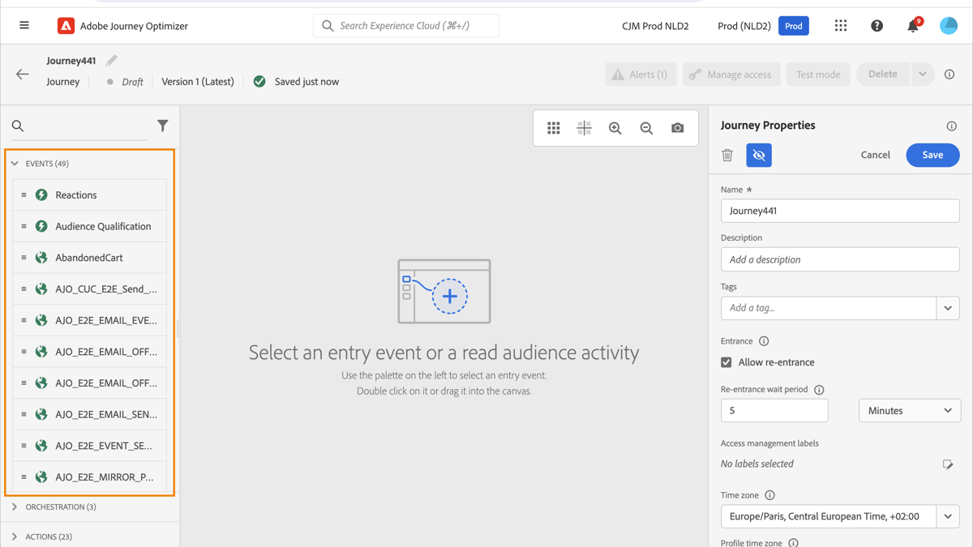
Task: Cancel the journey properties changes
Action: (875, 155)
